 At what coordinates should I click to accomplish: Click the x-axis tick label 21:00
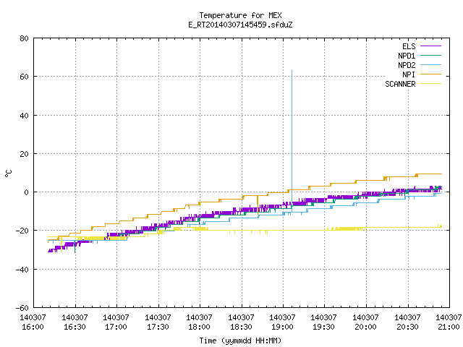click(449, 327)
